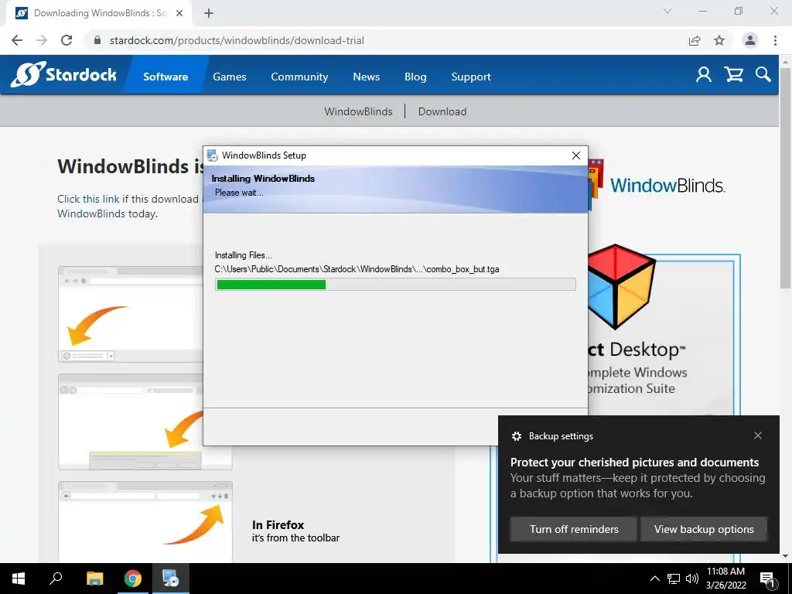The width and height of the screenshot is (792, 594).
Task: Open the Community menu
Action: click(x=299, y=77)
